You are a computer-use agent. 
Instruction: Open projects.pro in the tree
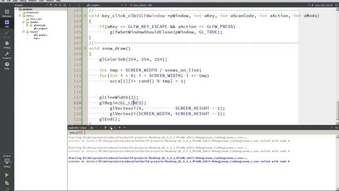32,13
